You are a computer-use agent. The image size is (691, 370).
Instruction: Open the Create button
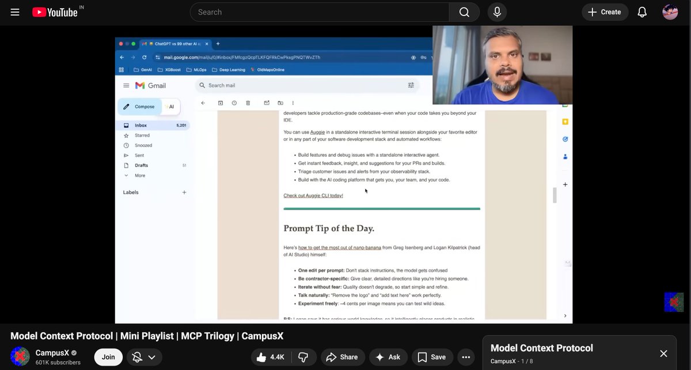click(x=605, y=12)
